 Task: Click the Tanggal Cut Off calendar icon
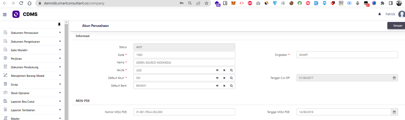tap(394, 78)
